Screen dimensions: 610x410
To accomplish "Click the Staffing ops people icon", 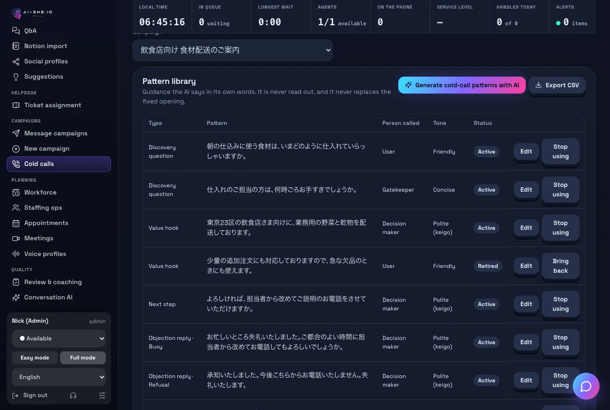I will (16, 207).
